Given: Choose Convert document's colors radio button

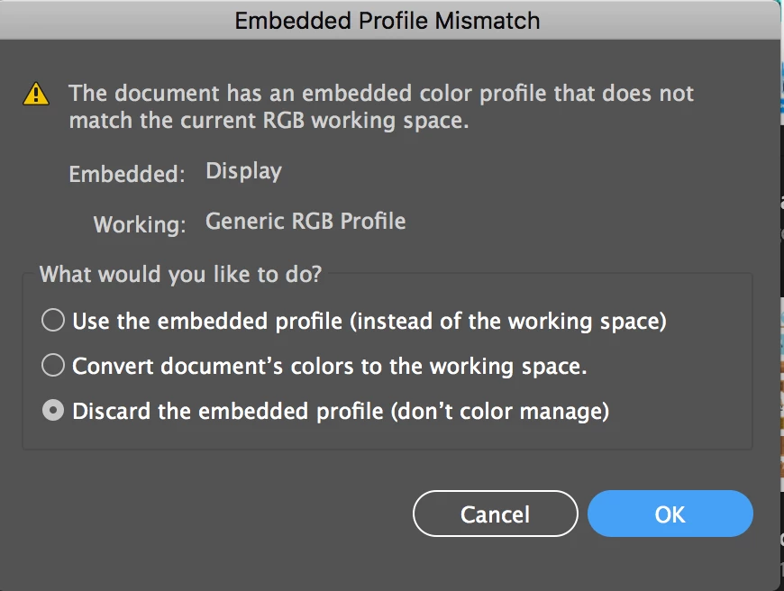Looking at the screenshot, I should click(x=54, y=366).
